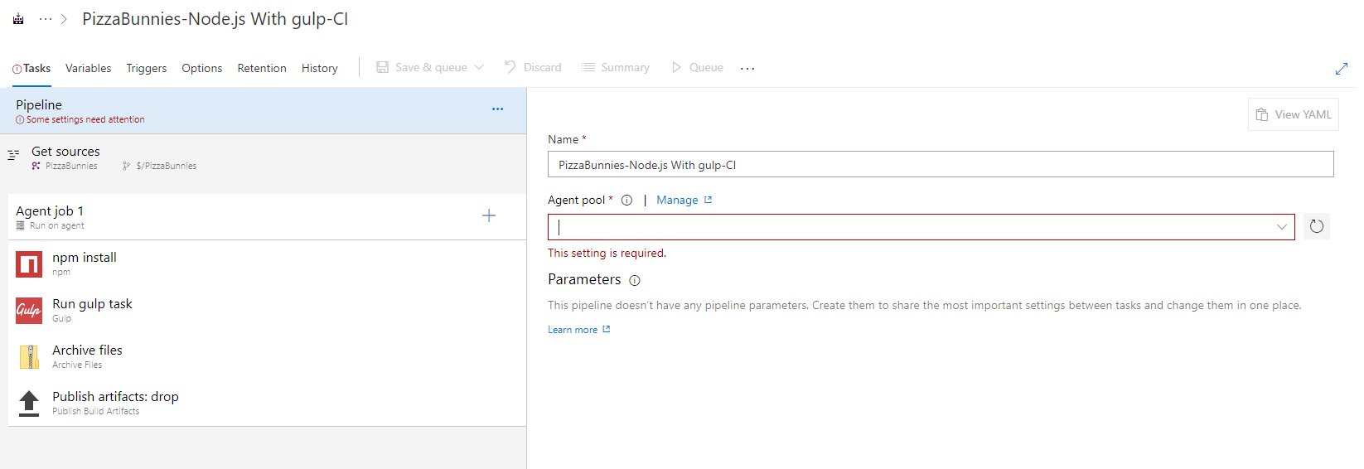Click the 'This setting is required.' message
This screenshot has width=1364, height=469.
pyautogui.click(x=607, y=253)
